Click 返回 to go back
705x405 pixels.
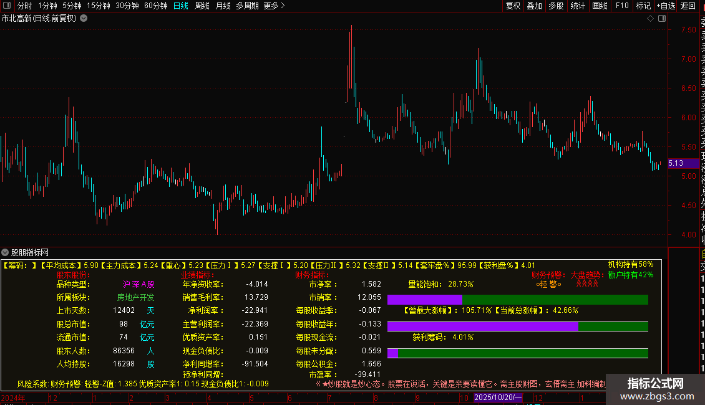(x=688, y=6)
